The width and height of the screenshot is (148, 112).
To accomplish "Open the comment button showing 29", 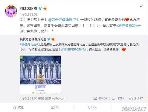I will 92,107.
